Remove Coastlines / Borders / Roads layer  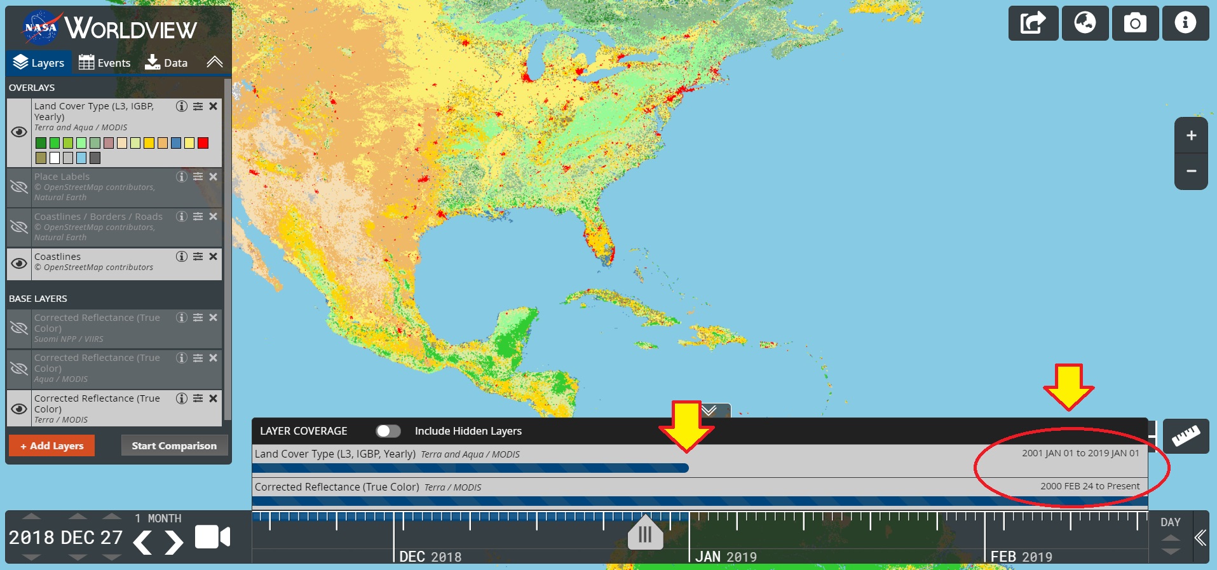(x=214, y=217)
